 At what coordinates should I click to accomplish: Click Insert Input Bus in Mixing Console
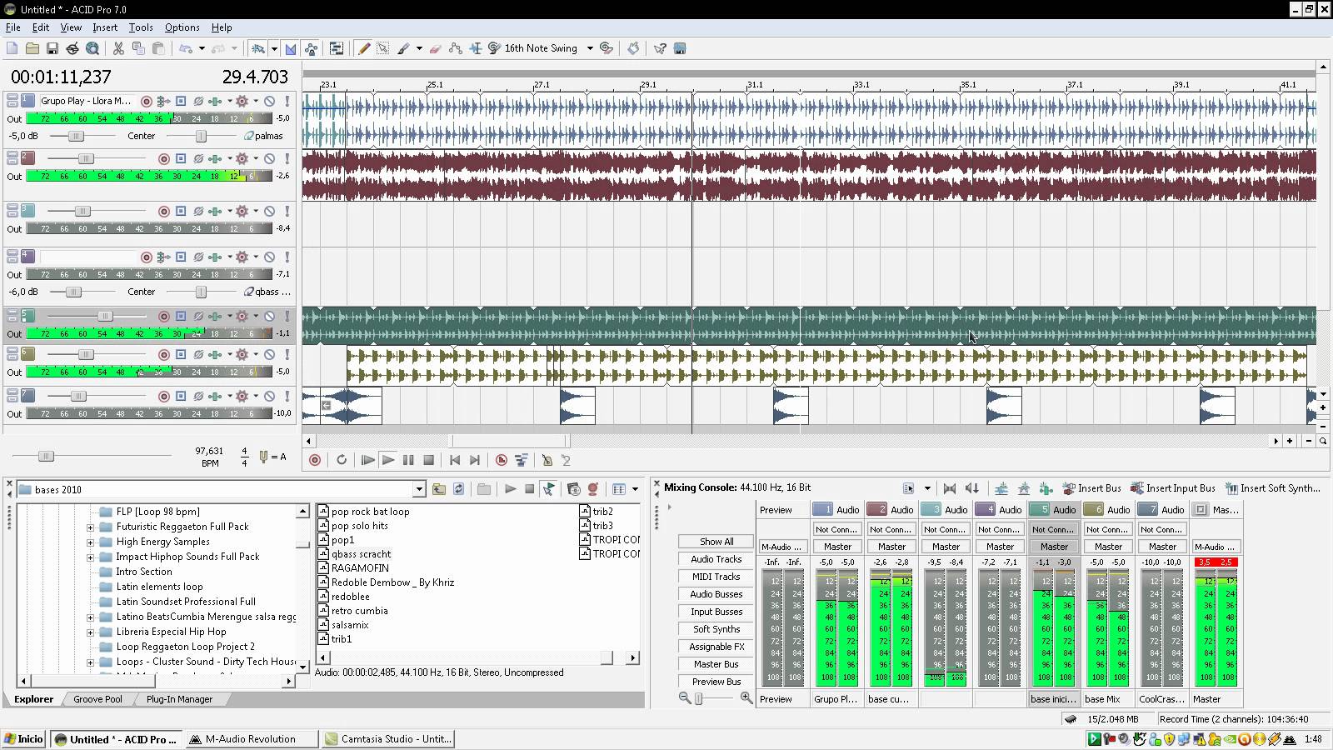pos(1172,488)
